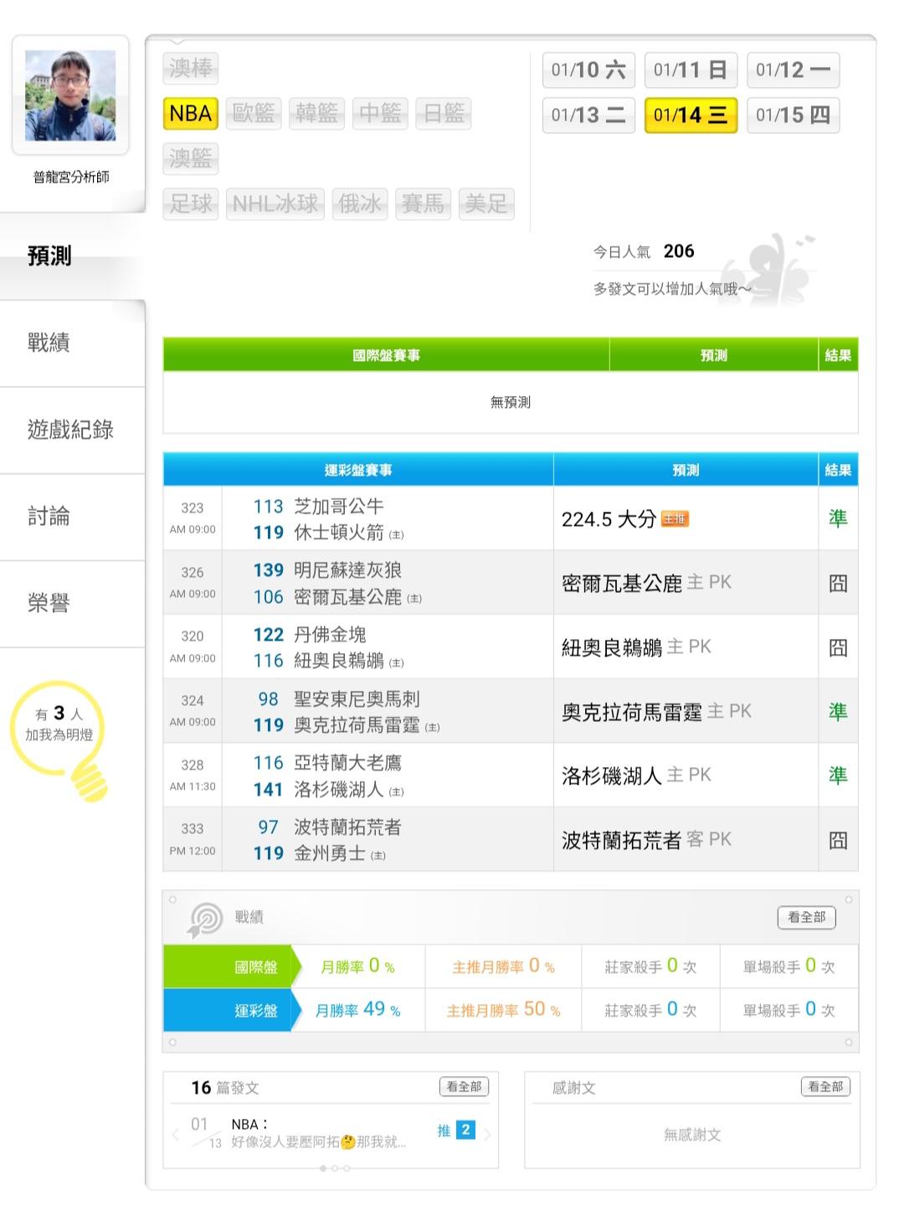Click the post carousel pagination dots
This screenshot has height=1206, width=904.
(334, 1168)
